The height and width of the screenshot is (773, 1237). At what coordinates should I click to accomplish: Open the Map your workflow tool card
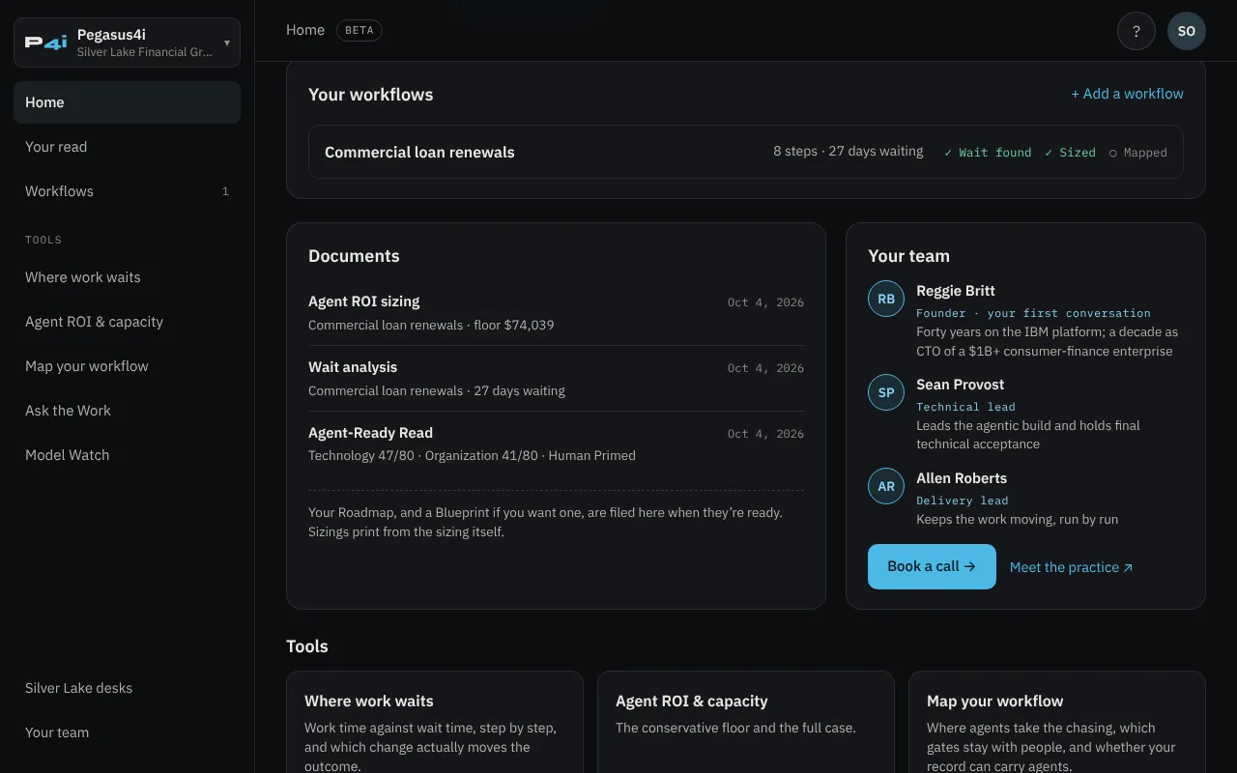pyautogui.click(x=1057, y=723)
